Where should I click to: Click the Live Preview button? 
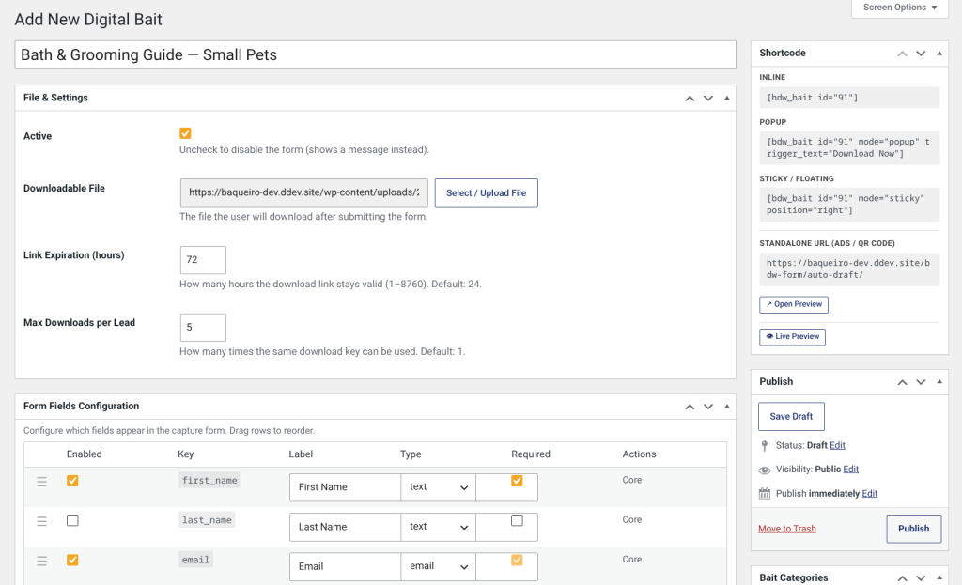point(793,337)
